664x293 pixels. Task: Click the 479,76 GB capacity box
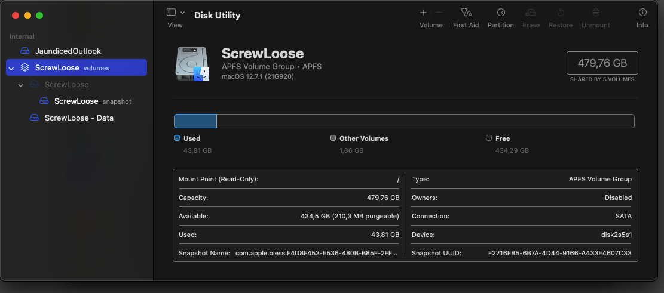point(602,63)
